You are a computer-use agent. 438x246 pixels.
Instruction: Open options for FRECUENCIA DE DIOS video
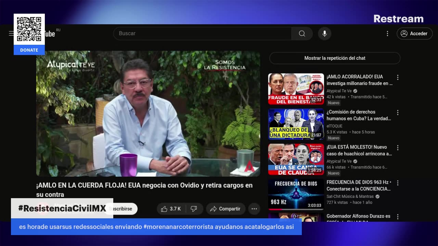397,183
